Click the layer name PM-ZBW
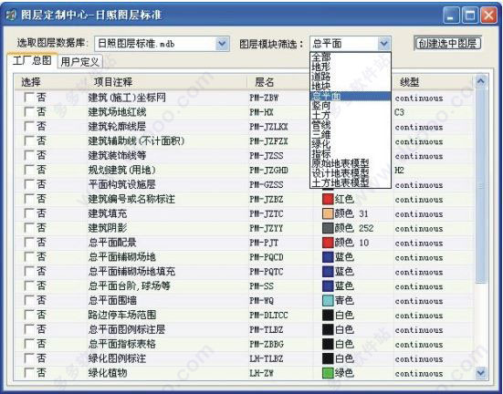503x394 pixels. [264, 98]
